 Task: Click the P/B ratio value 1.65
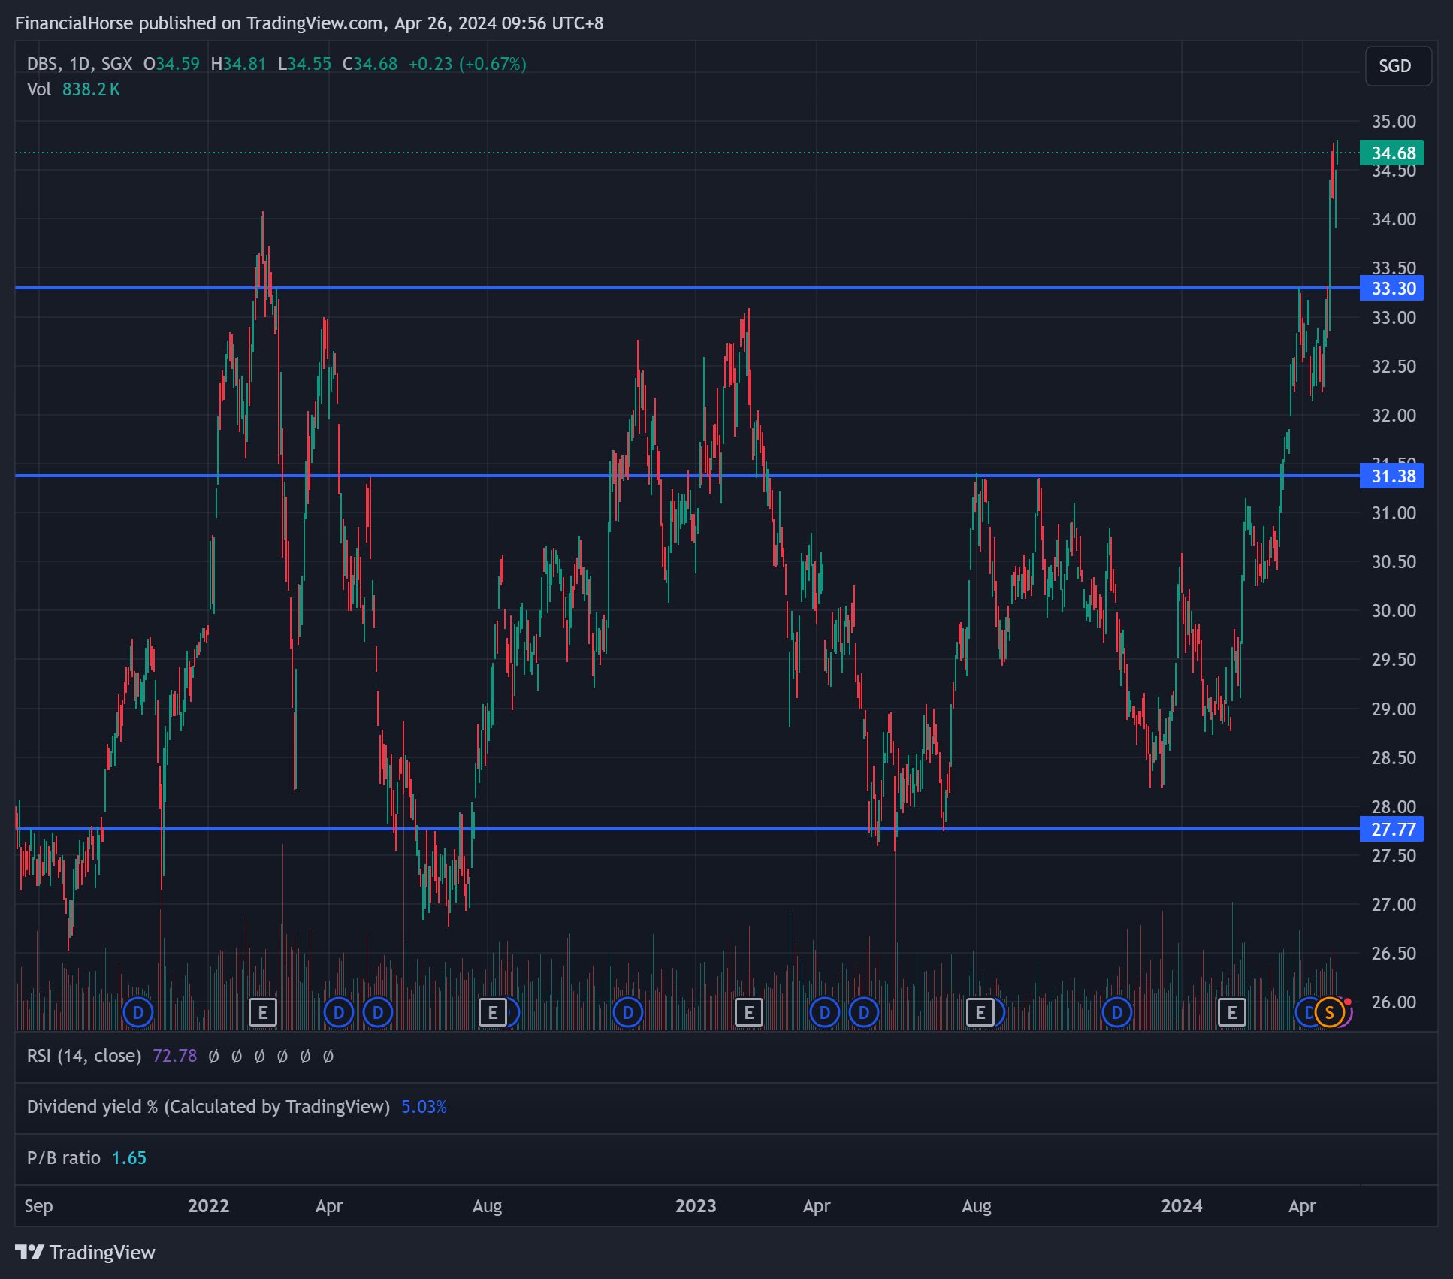(x=129, y=1158)
